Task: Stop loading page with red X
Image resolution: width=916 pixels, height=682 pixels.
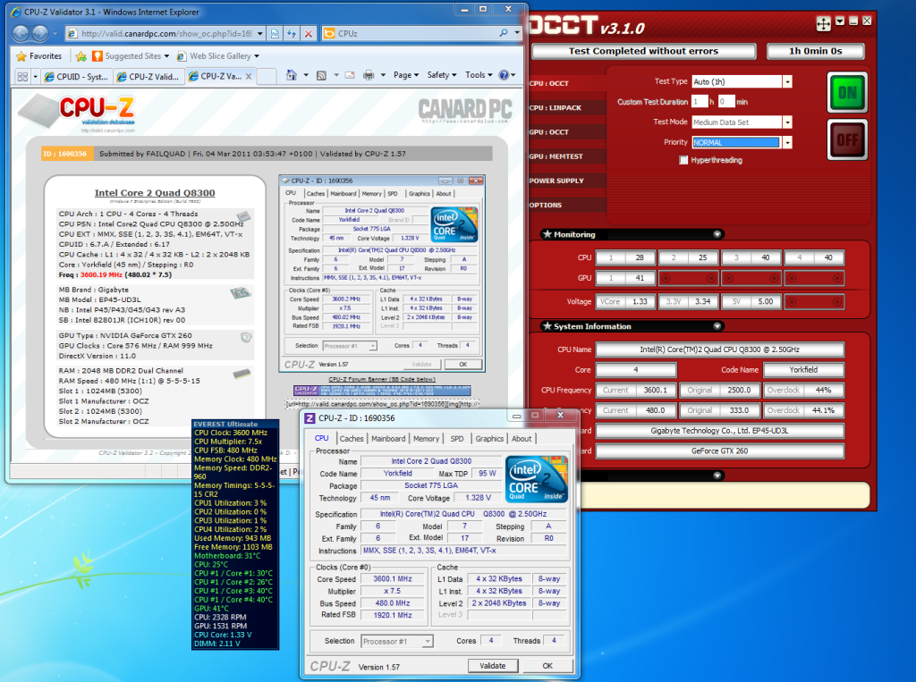Action: 309,34
